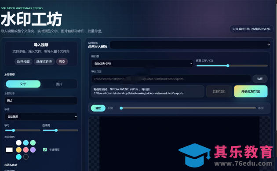Adjust the font size slider
The height and width of the screenshot is (171, 277).
(x=22, y=131)
